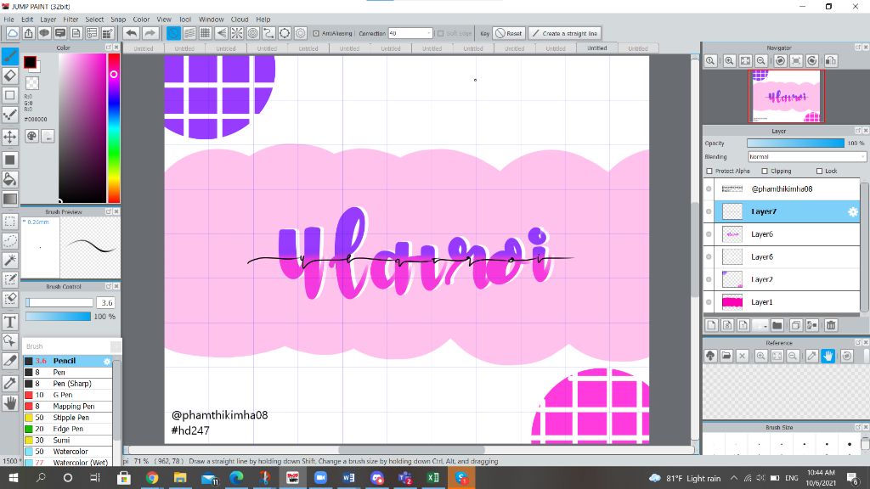Select the Gradient tool

tap(10, 199)
